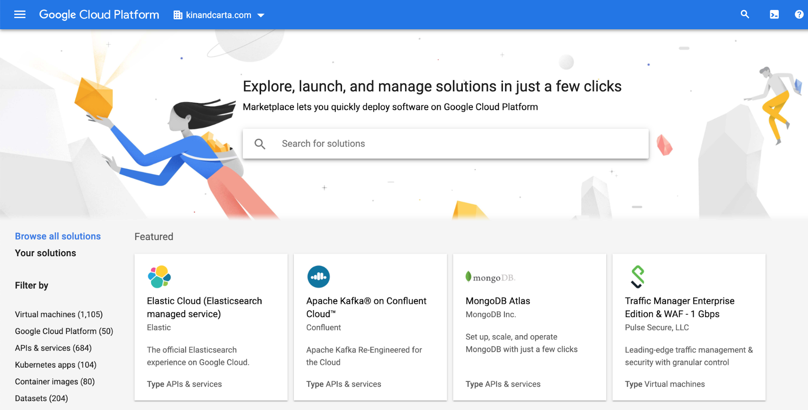Filter by Google Cloud Platform (50)

click(x=64, y=331)
